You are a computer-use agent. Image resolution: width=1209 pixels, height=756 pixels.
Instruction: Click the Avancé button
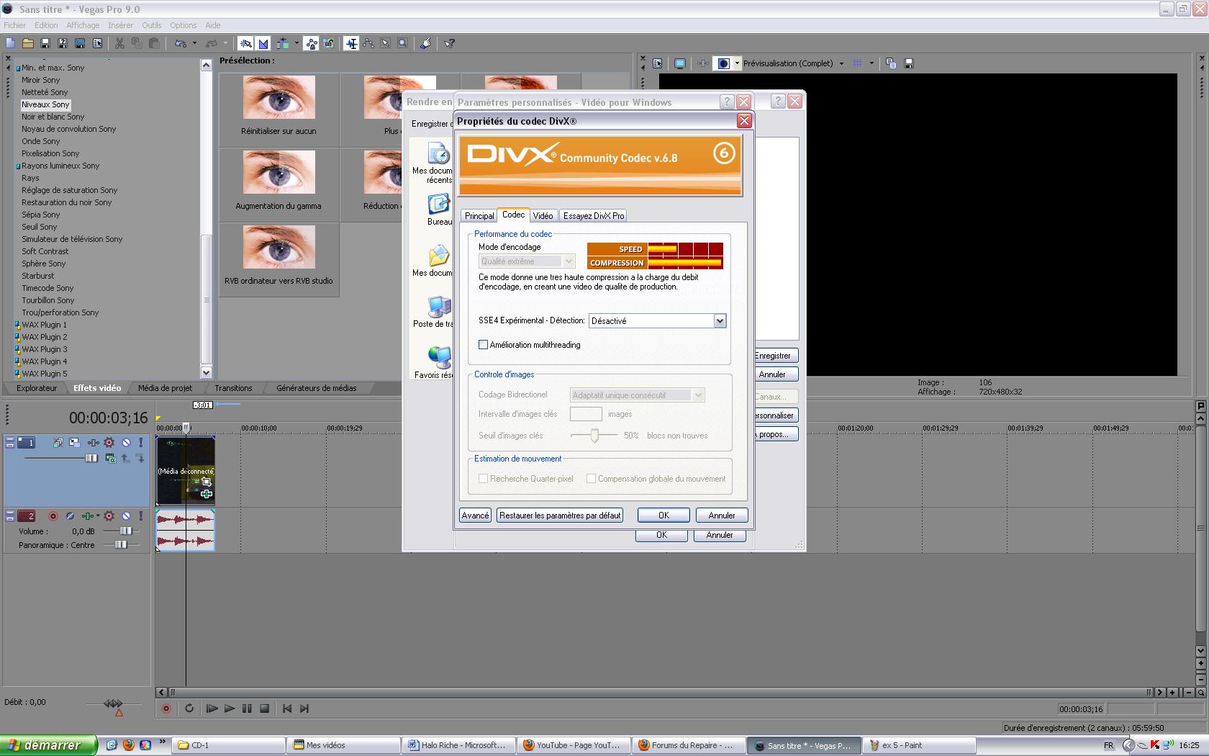coord(475,516)
